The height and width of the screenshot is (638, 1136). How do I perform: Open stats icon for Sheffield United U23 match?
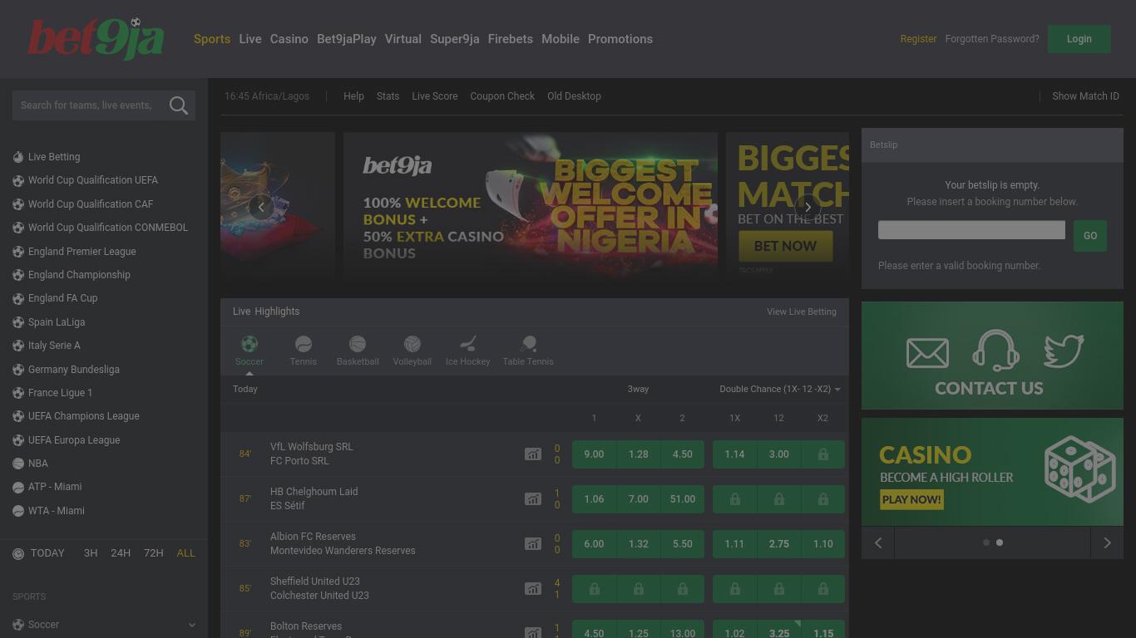533,589
